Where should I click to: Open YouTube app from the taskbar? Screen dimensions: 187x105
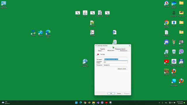(x=106, y=103)
